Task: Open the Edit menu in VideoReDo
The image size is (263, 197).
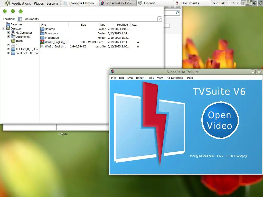Action: point(121,78)
